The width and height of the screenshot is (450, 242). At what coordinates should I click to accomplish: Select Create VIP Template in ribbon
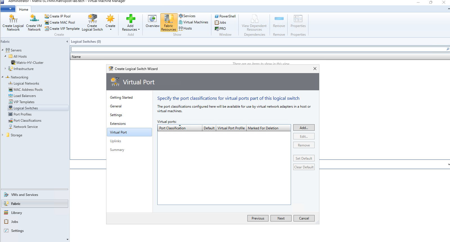coord(62,29)
